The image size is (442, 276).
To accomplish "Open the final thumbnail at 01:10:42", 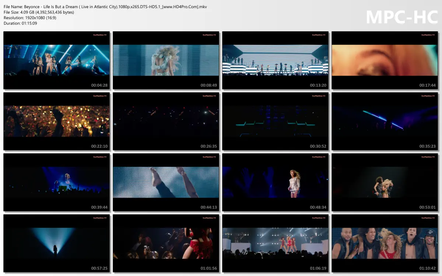I will click(385, 244).
